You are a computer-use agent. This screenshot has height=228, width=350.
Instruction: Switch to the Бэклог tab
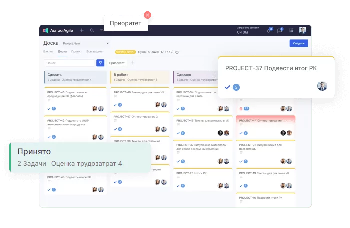(48, 51)
